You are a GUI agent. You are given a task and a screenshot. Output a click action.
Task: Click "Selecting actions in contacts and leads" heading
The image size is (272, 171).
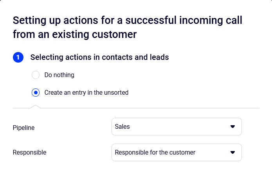coord(99,58)
